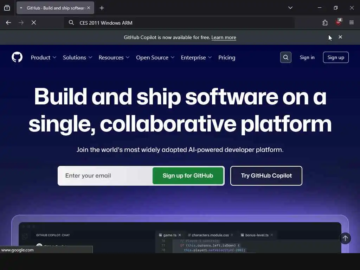The image size is (360, 270).
Task: Open the browser extensions puzzle icon
Action: click(325, 22)
